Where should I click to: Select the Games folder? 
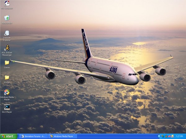pos(7,63)
